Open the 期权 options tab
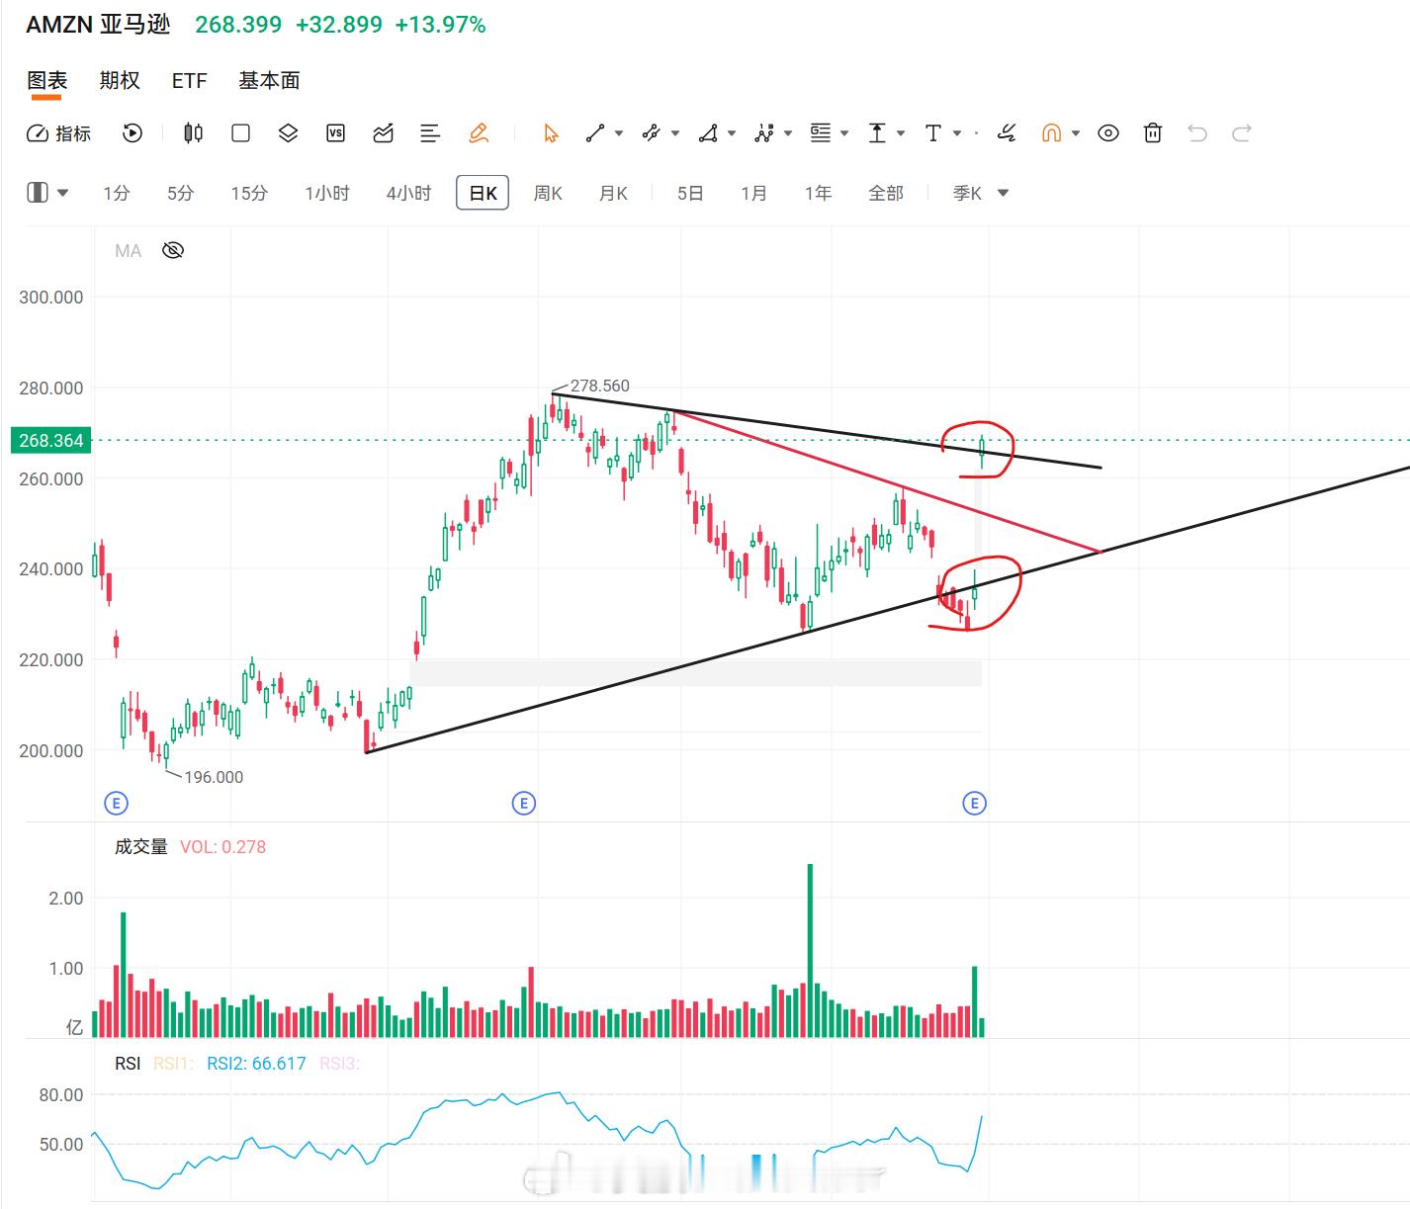This screenshot has width=1410, height=1209. [x=120, y=81]
